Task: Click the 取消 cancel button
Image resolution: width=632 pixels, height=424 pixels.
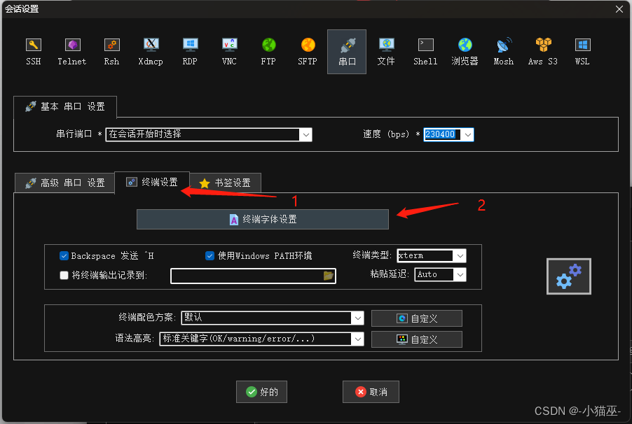Action: tap(371, 392)
